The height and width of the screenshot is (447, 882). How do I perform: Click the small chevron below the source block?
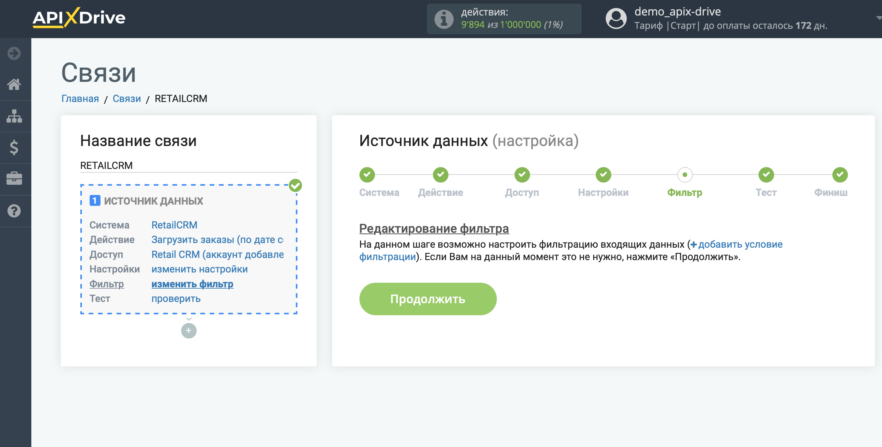(189, 319)
